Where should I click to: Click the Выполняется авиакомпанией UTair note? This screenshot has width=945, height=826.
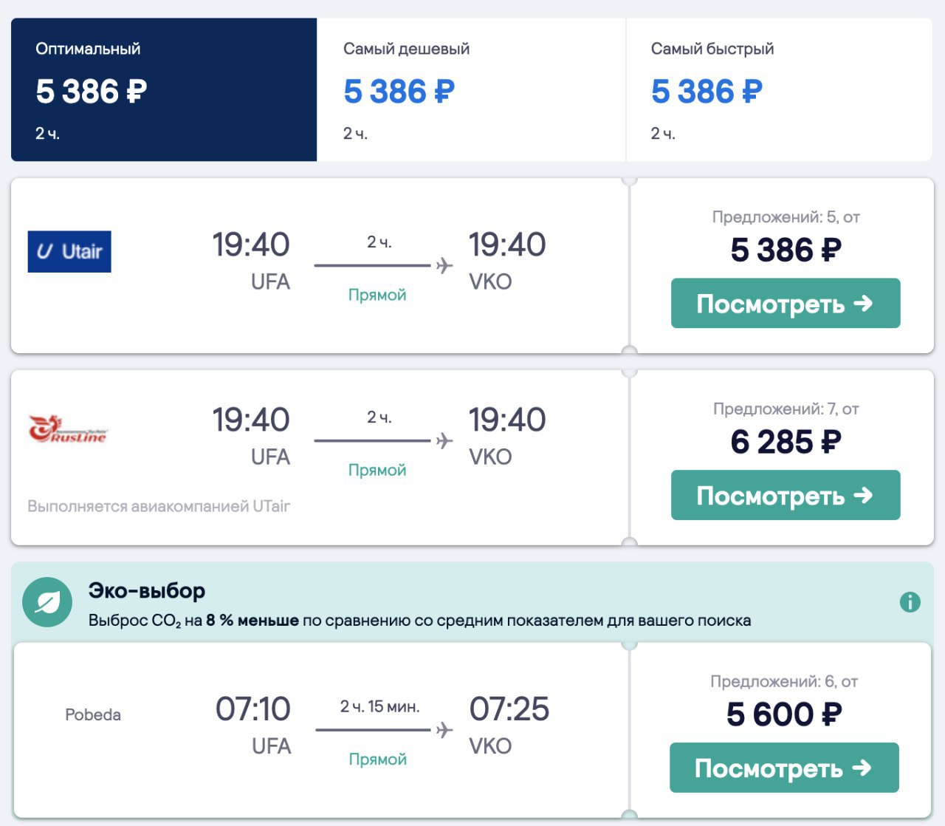pyautogui.click(x=159, y=505)
